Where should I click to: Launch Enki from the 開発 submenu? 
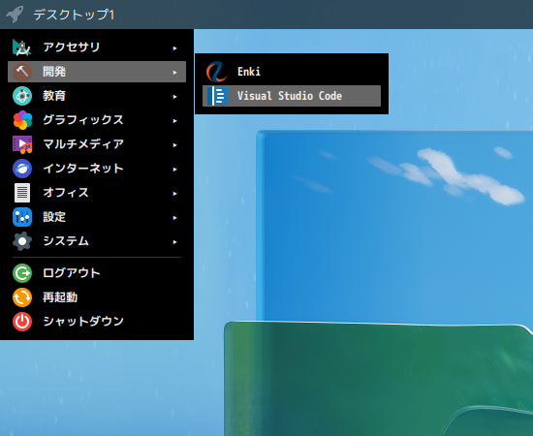(x=292, y=72)
